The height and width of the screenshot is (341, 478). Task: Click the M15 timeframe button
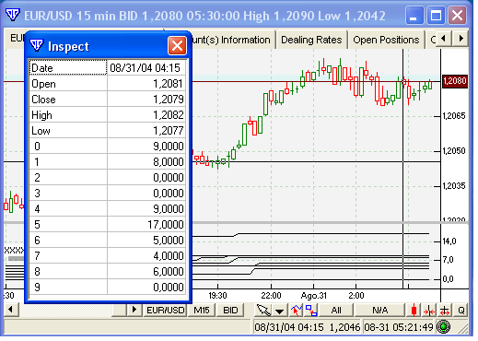[202, 311]
